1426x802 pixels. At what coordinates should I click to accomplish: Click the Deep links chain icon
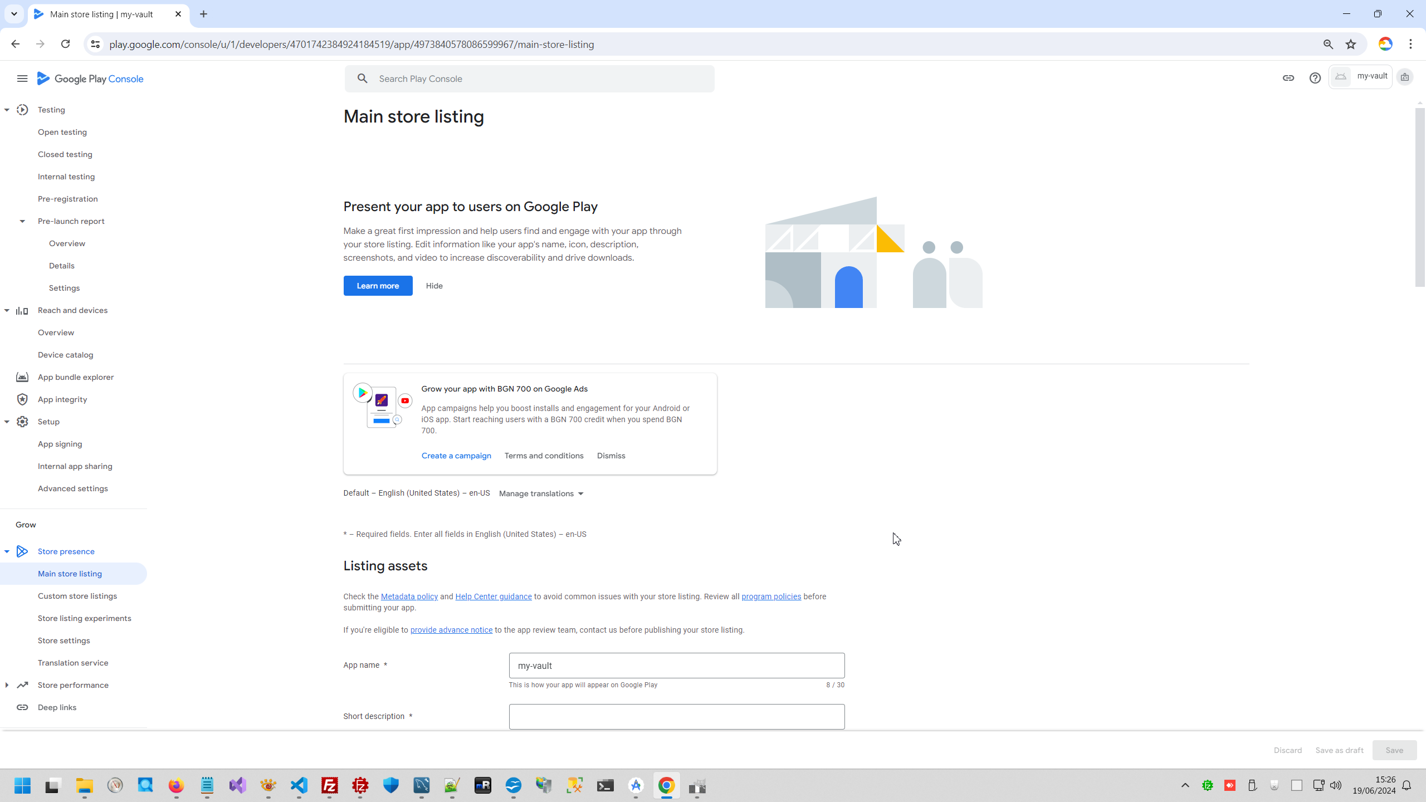(x=22, y=707)
